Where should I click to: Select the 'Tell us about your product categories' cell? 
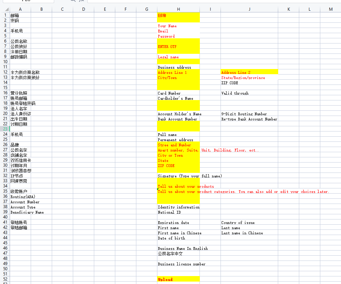tap(178, 191)
